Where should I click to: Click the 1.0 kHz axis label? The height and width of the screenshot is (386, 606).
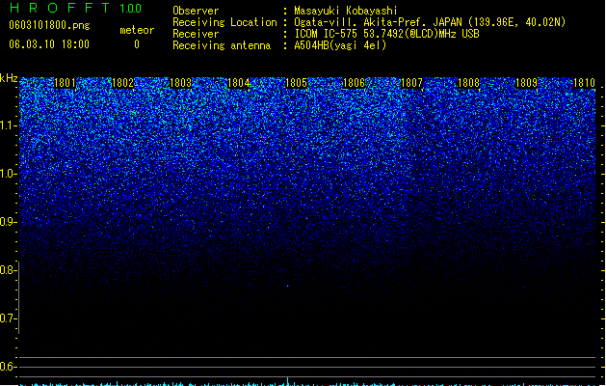[x=9, y=174]
